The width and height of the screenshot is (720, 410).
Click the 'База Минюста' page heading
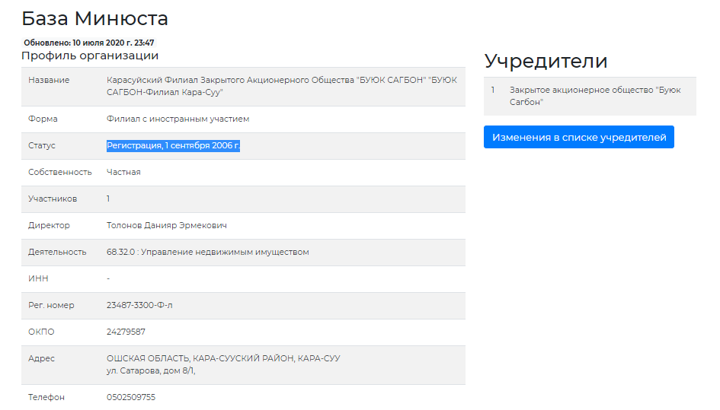(x=94, y=19)
